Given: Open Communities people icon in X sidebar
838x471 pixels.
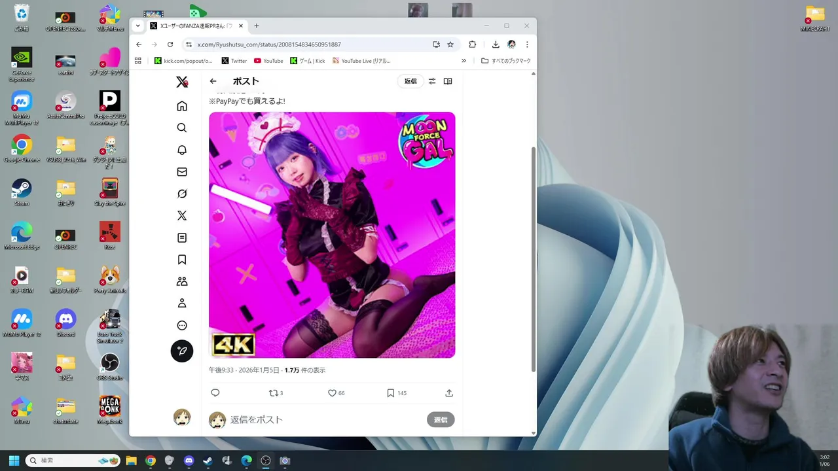Looking at the screenshot, I should (182, 281).
